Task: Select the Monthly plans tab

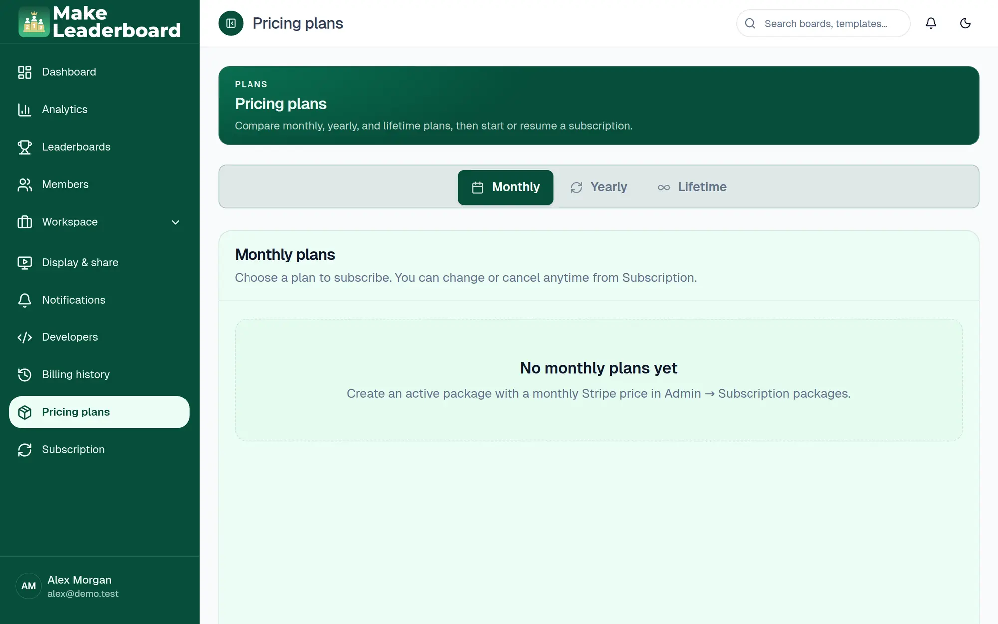Action: pyautogui.click(x=505, y=187)
